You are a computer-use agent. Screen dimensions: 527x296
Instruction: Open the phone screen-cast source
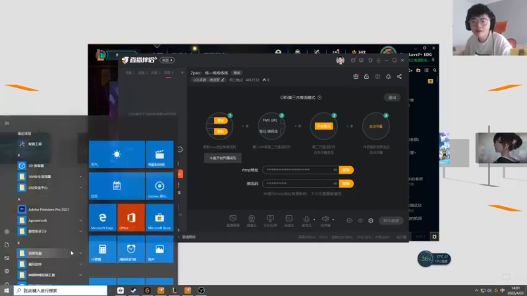[x=270, y=218]
